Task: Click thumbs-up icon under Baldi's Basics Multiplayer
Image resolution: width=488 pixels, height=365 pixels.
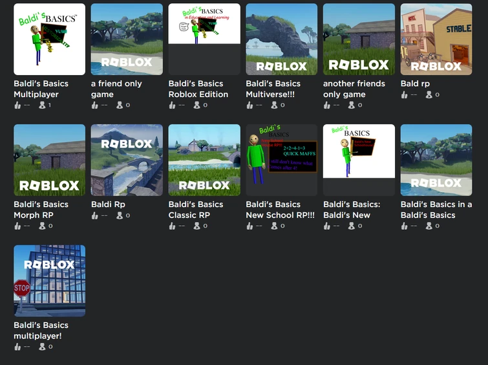Action: point(17,105)
